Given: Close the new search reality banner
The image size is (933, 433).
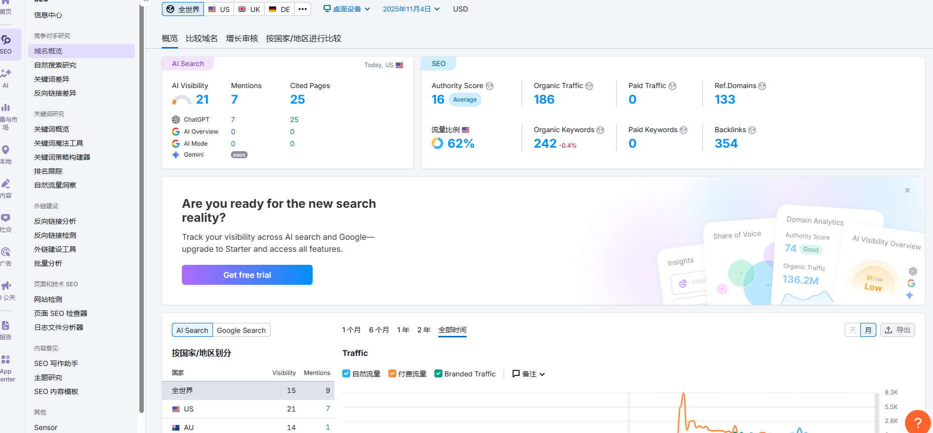Looking at the screenshot, I should 907,190.
